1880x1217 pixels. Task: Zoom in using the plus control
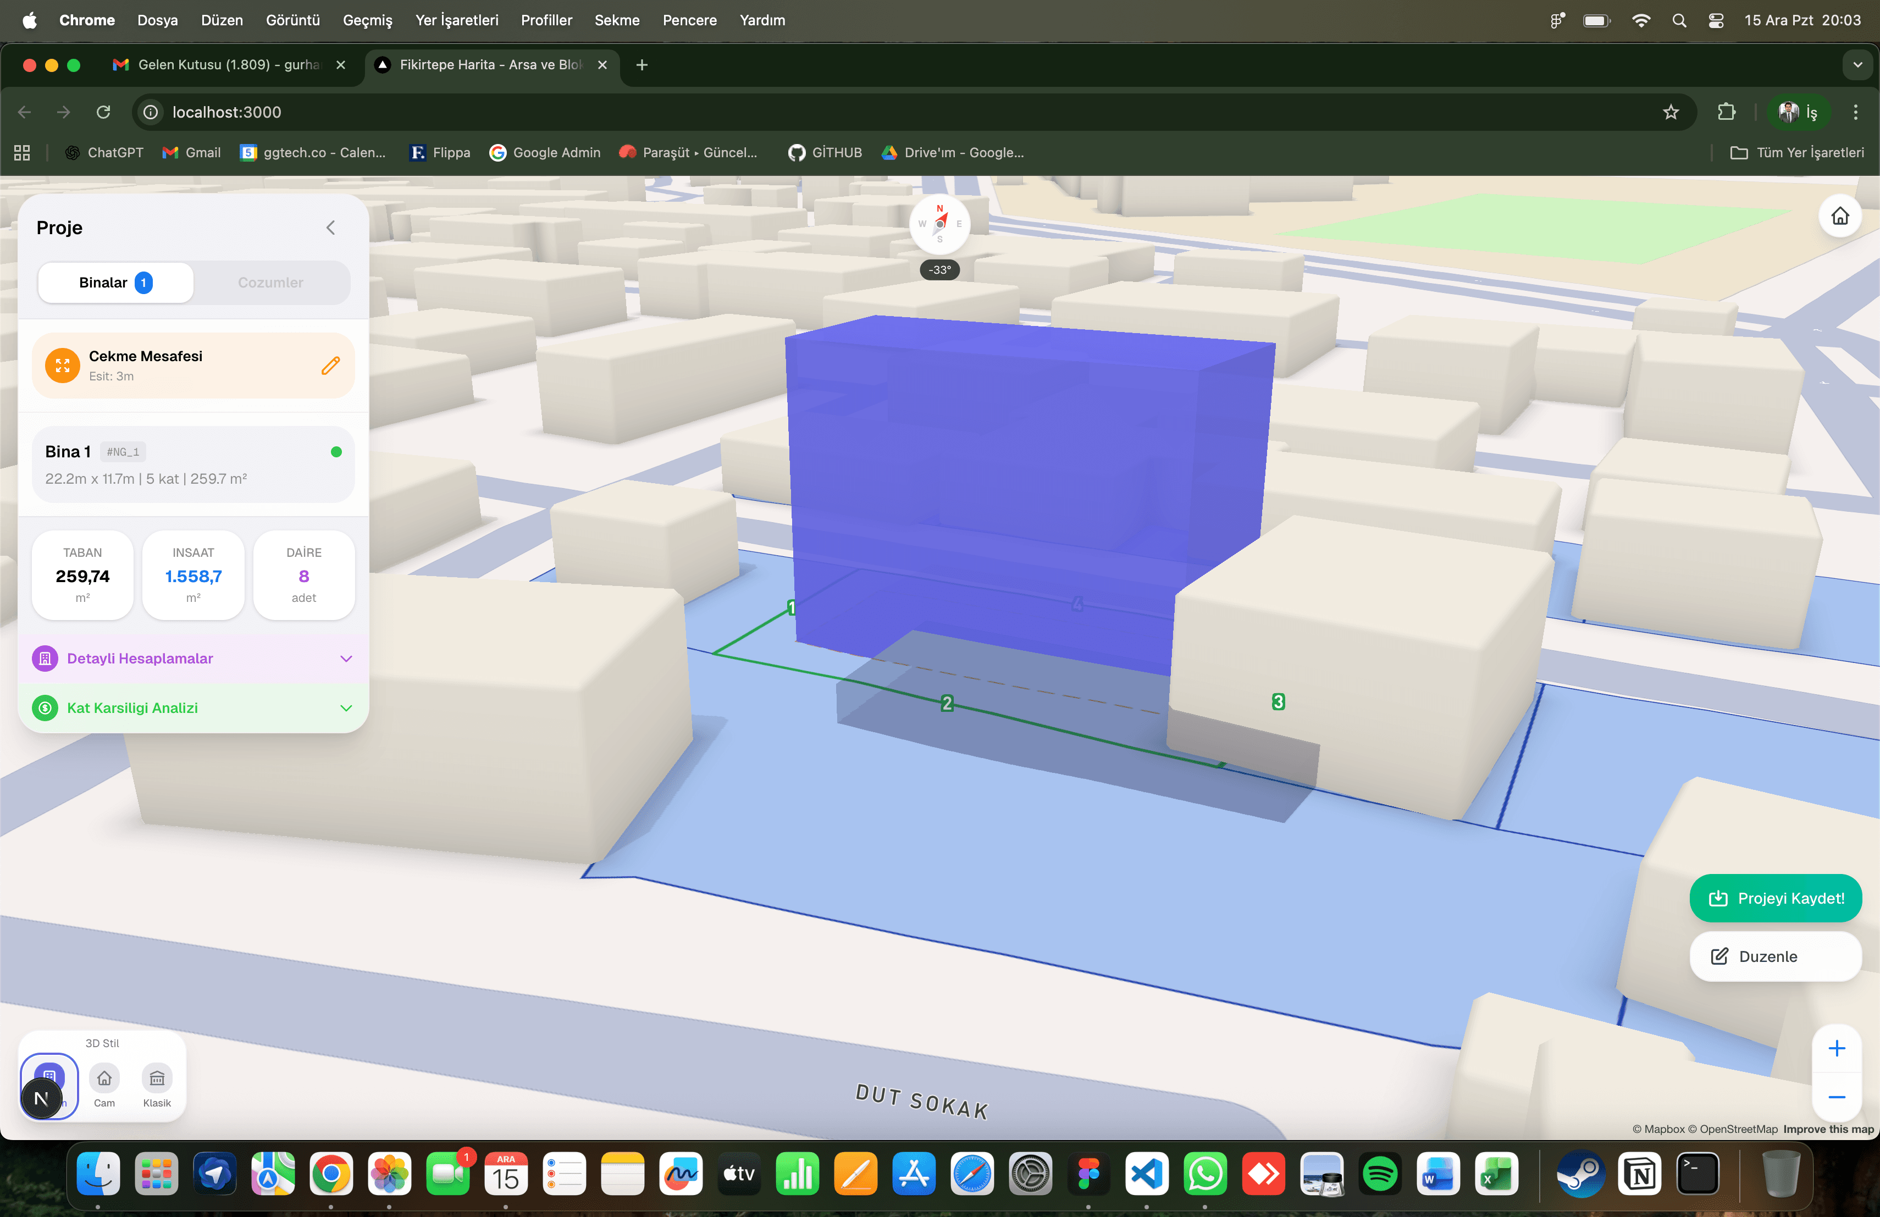click(x=1837, y=1049)
